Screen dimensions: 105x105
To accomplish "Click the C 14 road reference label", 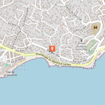I will (x=88, y=51).
